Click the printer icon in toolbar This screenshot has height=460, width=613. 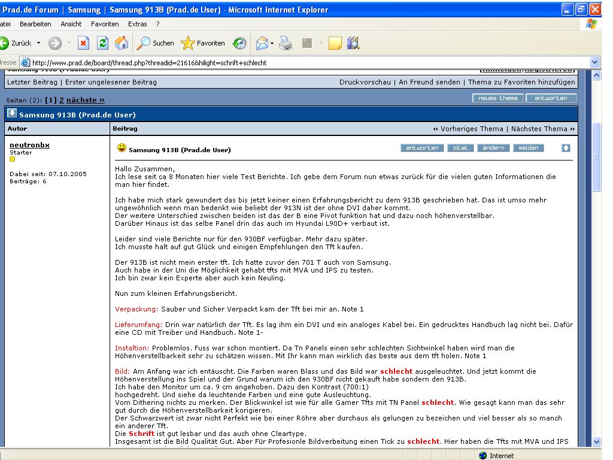(x=286, y=43)
